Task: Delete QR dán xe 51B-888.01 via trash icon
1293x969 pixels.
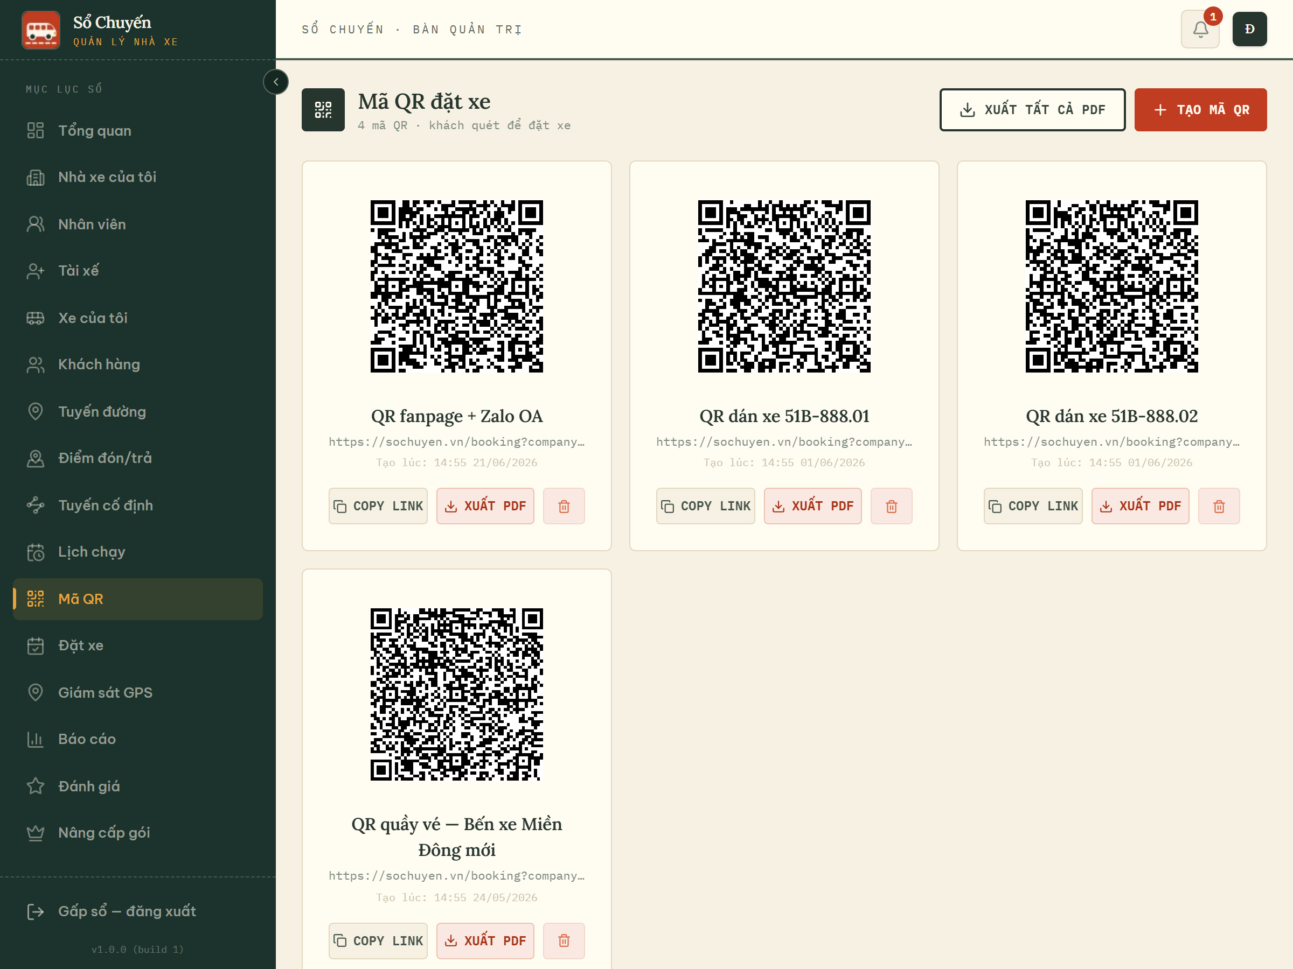Action: (892, 506)
